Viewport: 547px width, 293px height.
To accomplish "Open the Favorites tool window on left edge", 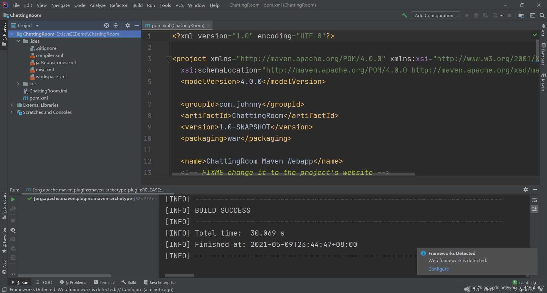I will pos(4,240).
